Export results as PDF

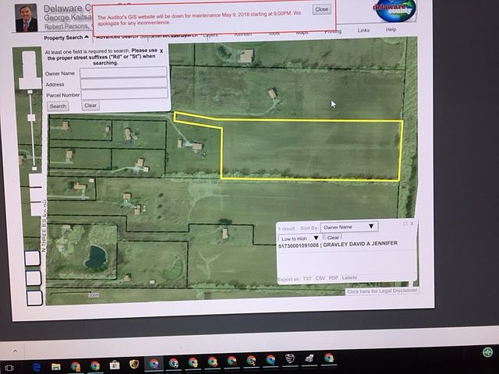click(x=334, y=278)
